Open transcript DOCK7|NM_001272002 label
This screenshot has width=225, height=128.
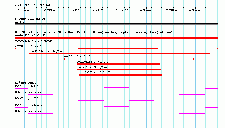tap(29, 111)
